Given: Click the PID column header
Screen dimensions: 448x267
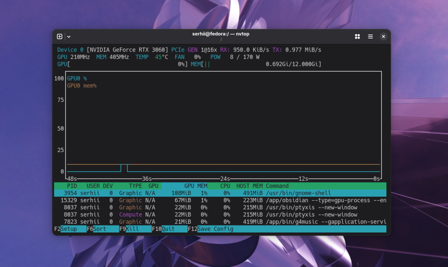Looking at the screenshot, I should pos(72,186).
